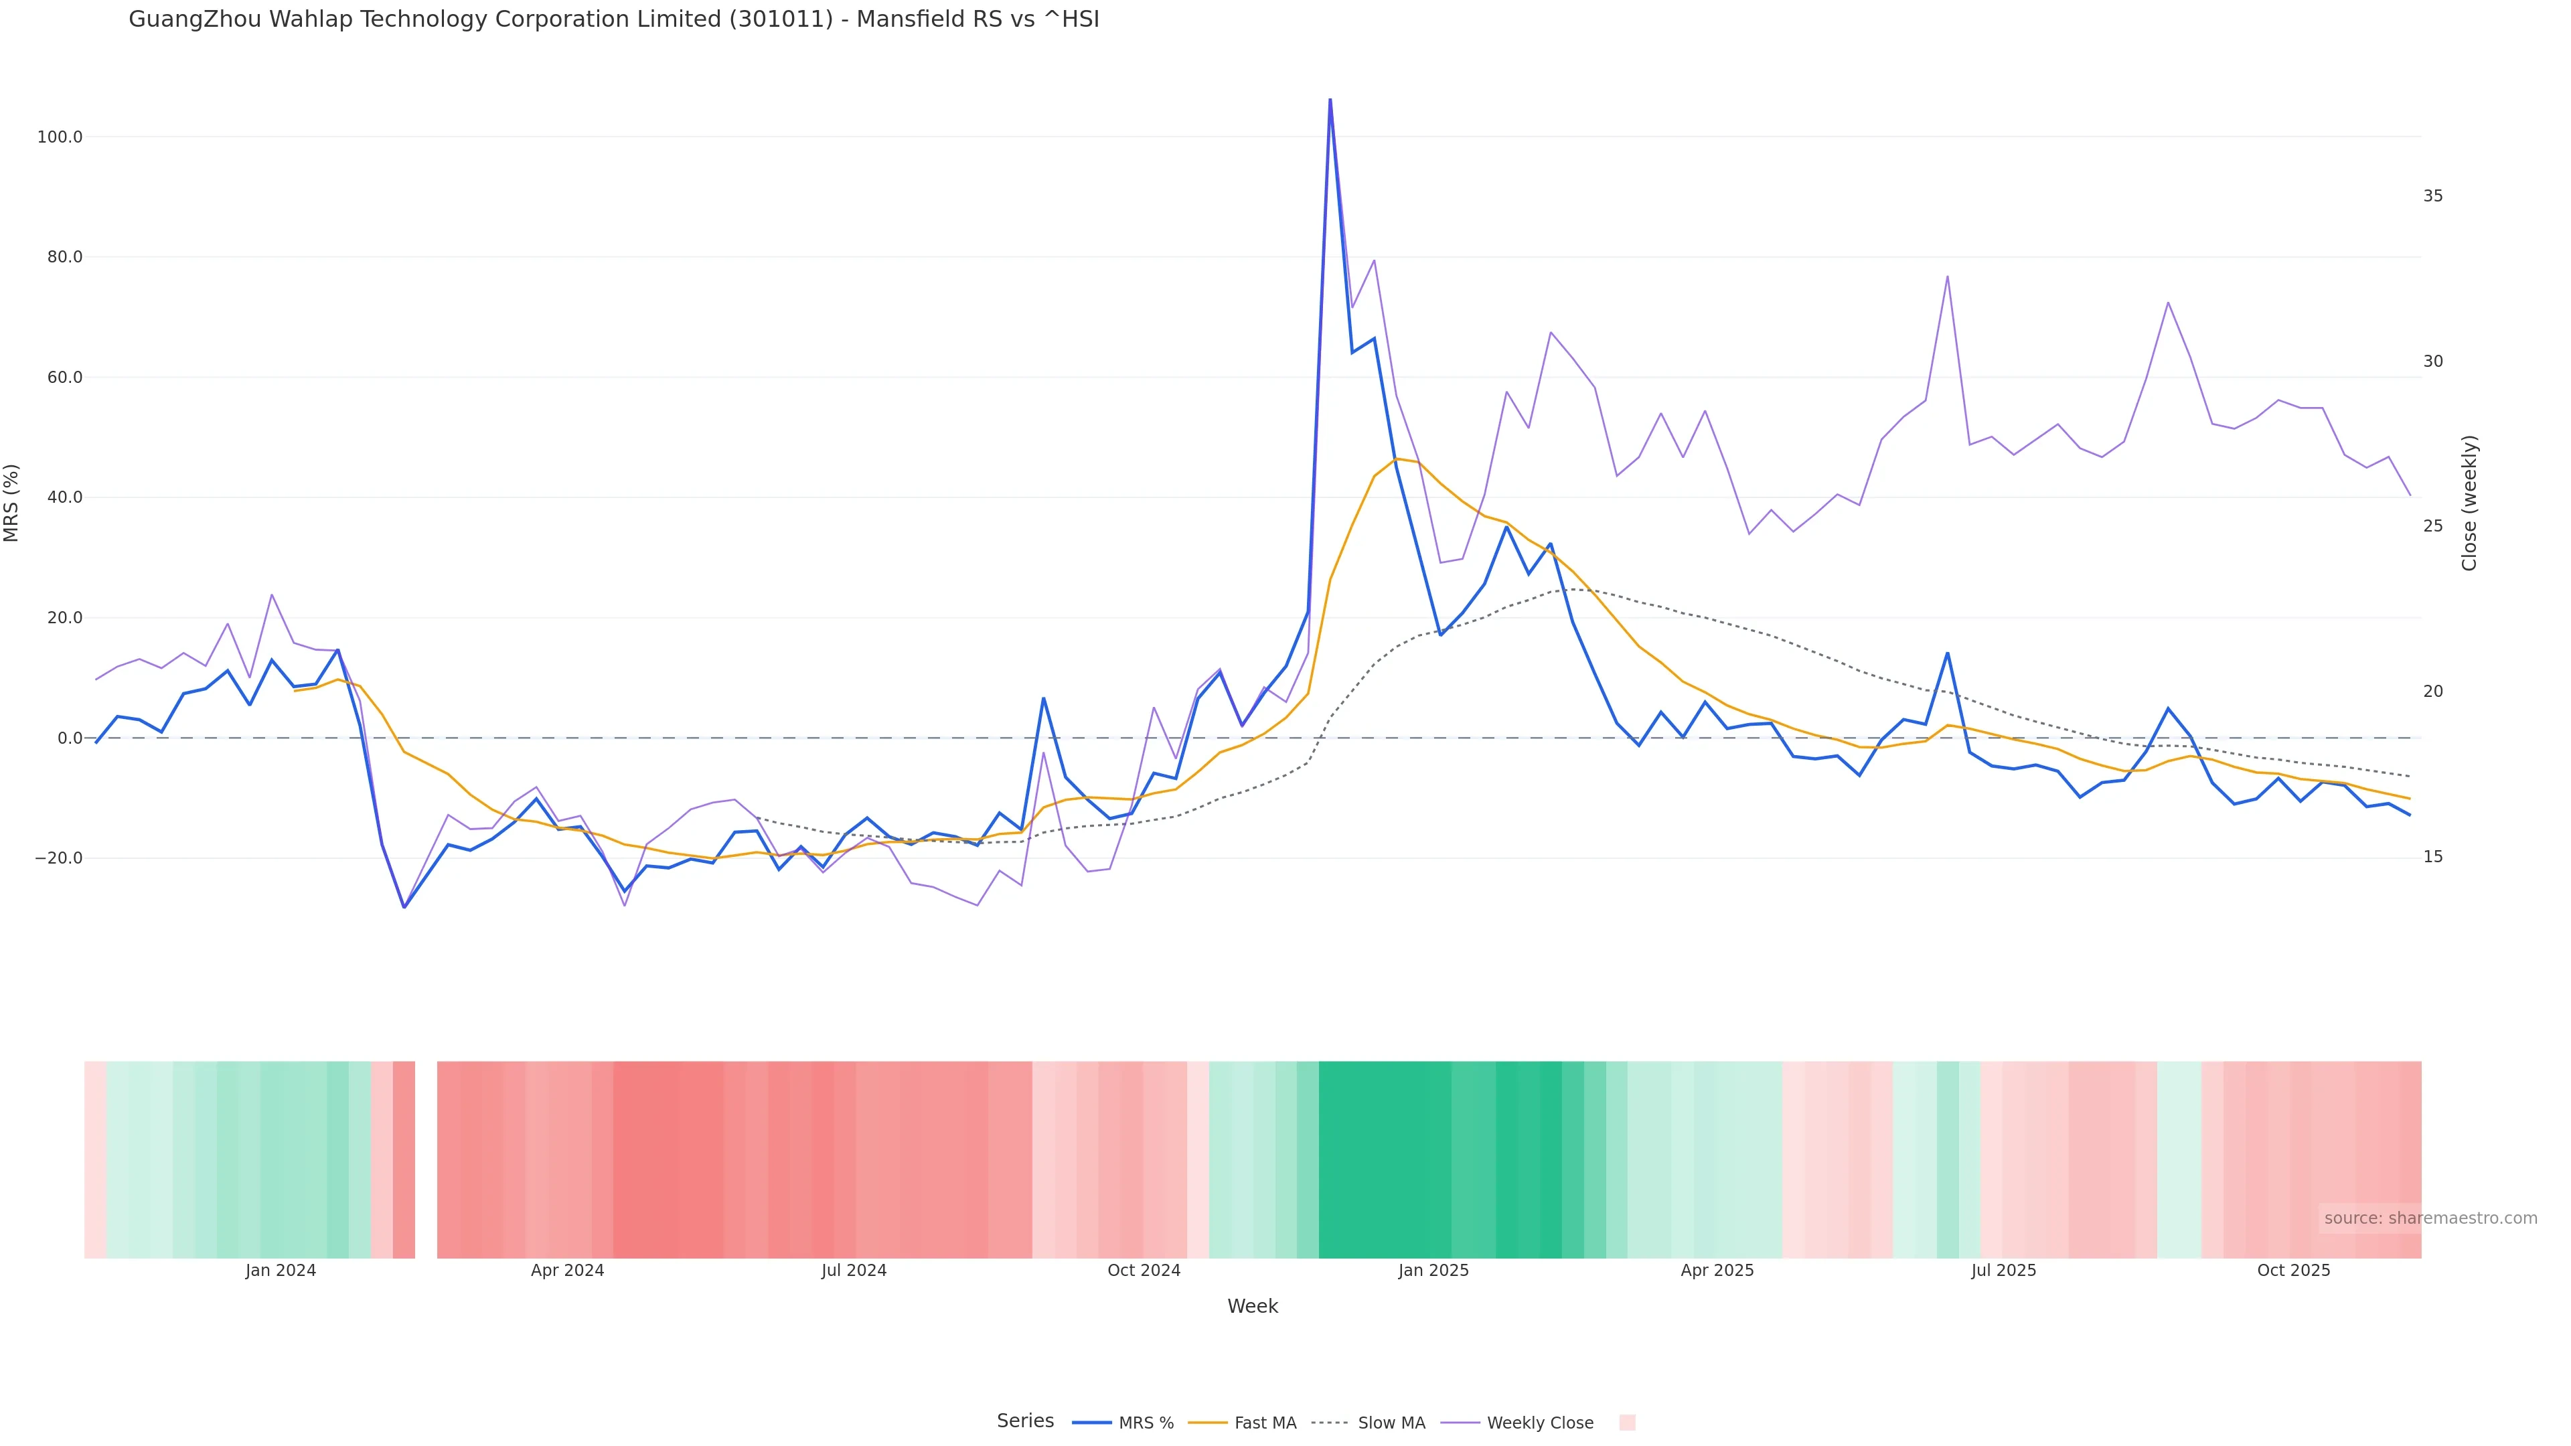Click the darkest green heatmap band
The height and width of the screenshot is (1446, 2571).
[1385, 1159]
